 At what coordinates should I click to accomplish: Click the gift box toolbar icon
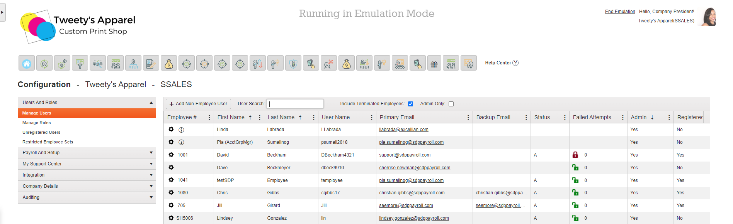(x=434, y=63)
